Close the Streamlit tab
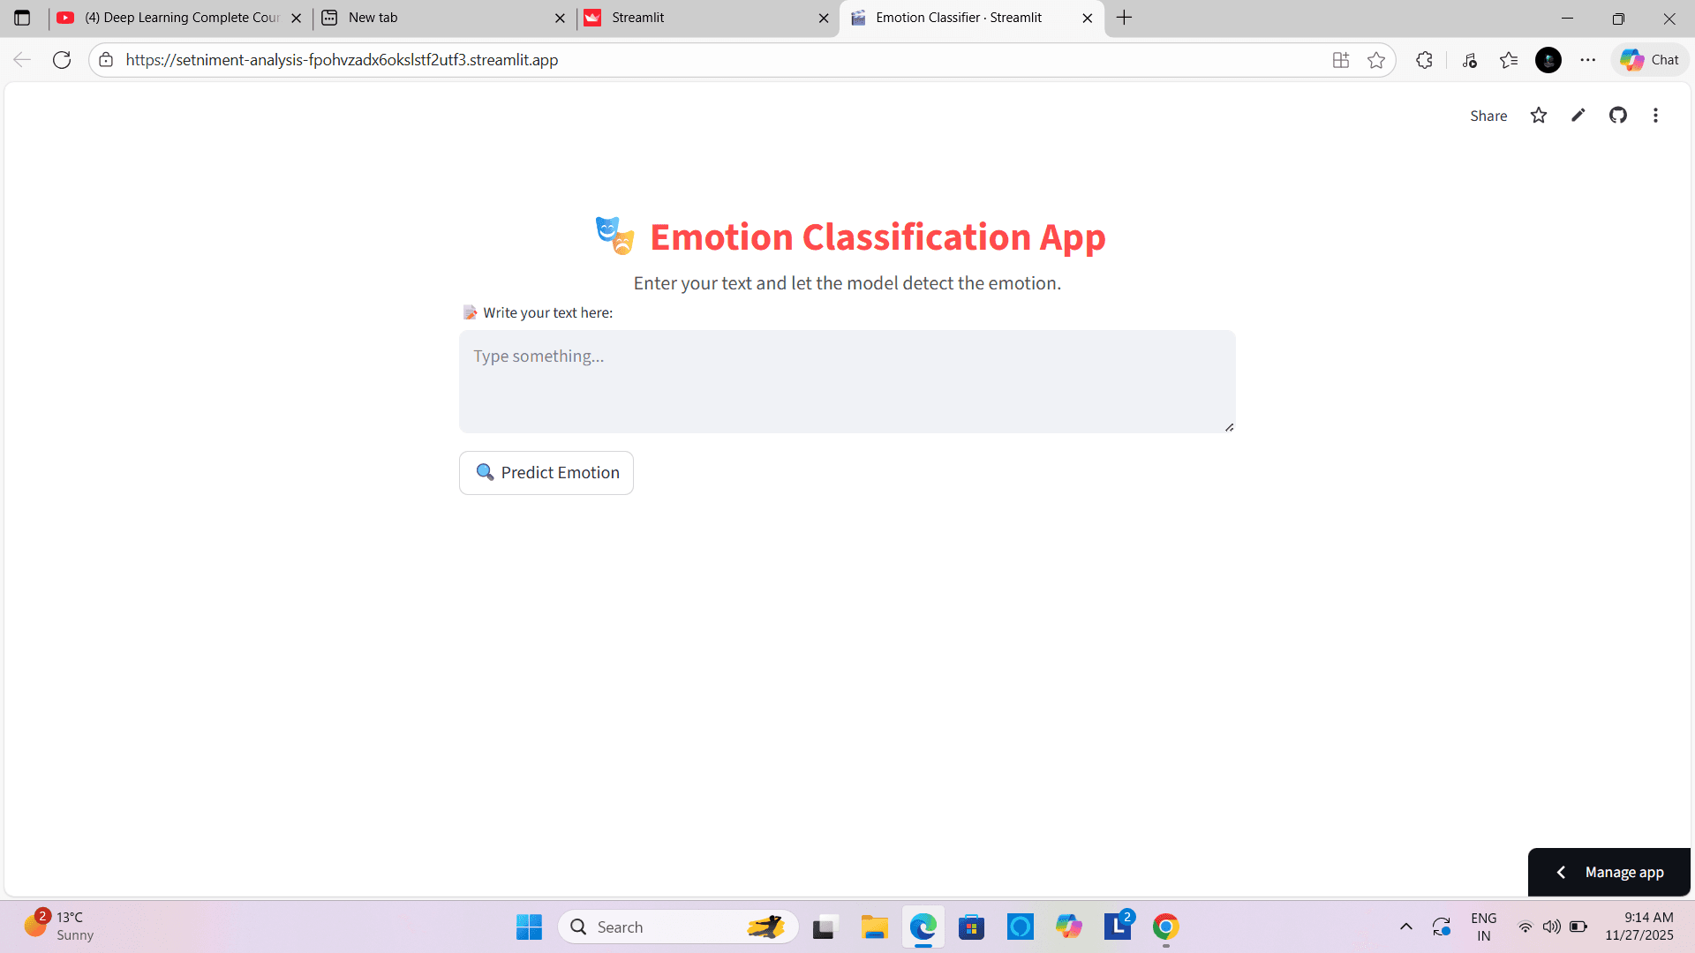This screenshot has width=1695, height=953. pyautogui.click(x=824, y=18)
